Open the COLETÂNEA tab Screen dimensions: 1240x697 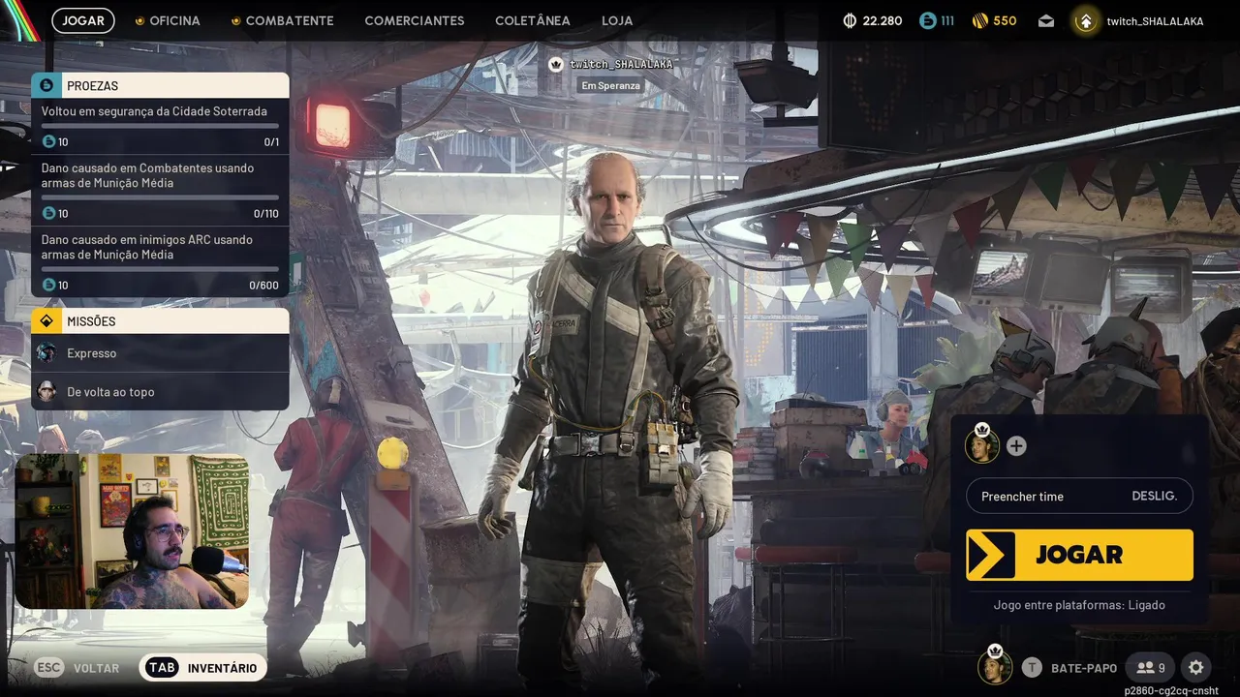coord(533,20)
